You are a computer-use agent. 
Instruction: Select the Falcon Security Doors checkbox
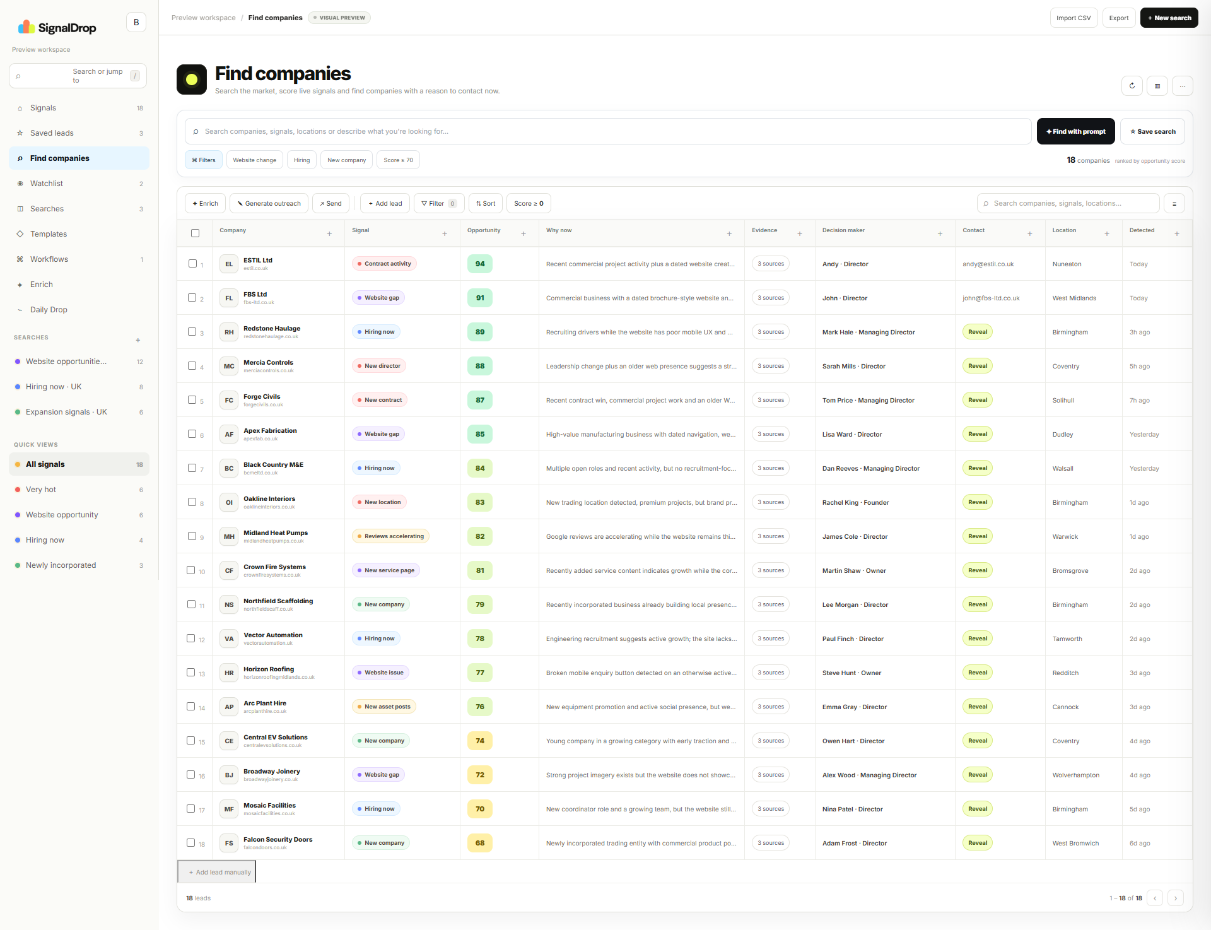tap(191, 842)
